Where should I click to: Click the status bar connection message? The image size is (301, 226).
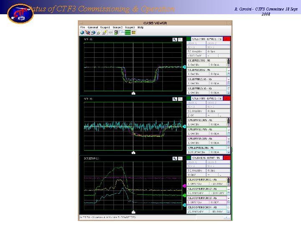click(108, 217)
